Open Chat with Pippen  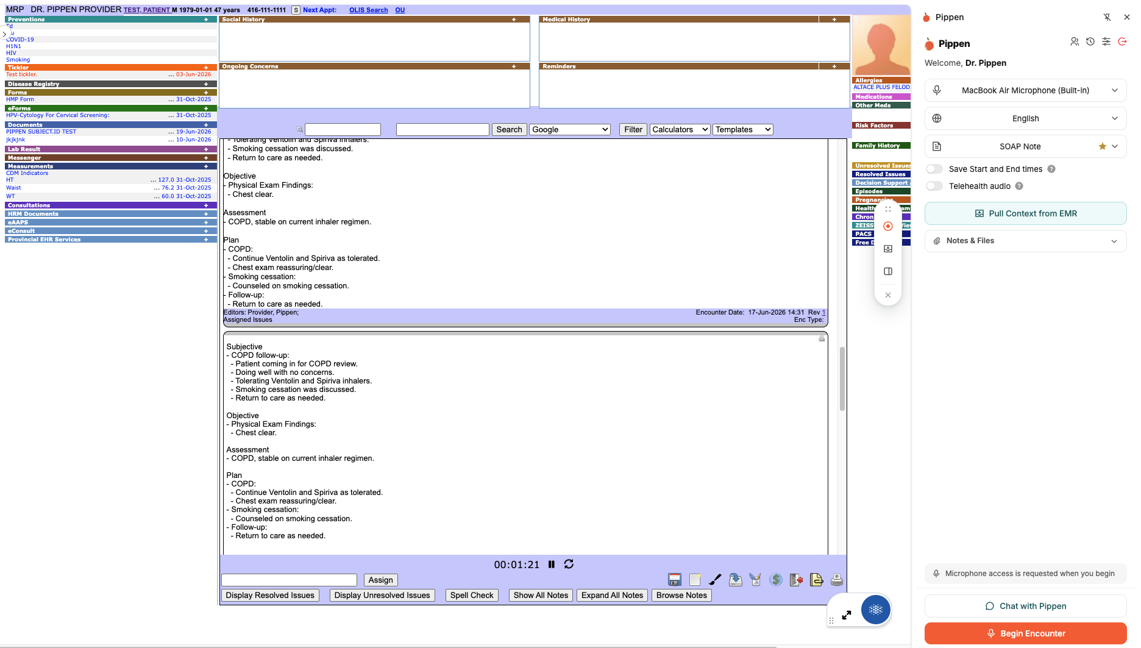[1025, 606]
